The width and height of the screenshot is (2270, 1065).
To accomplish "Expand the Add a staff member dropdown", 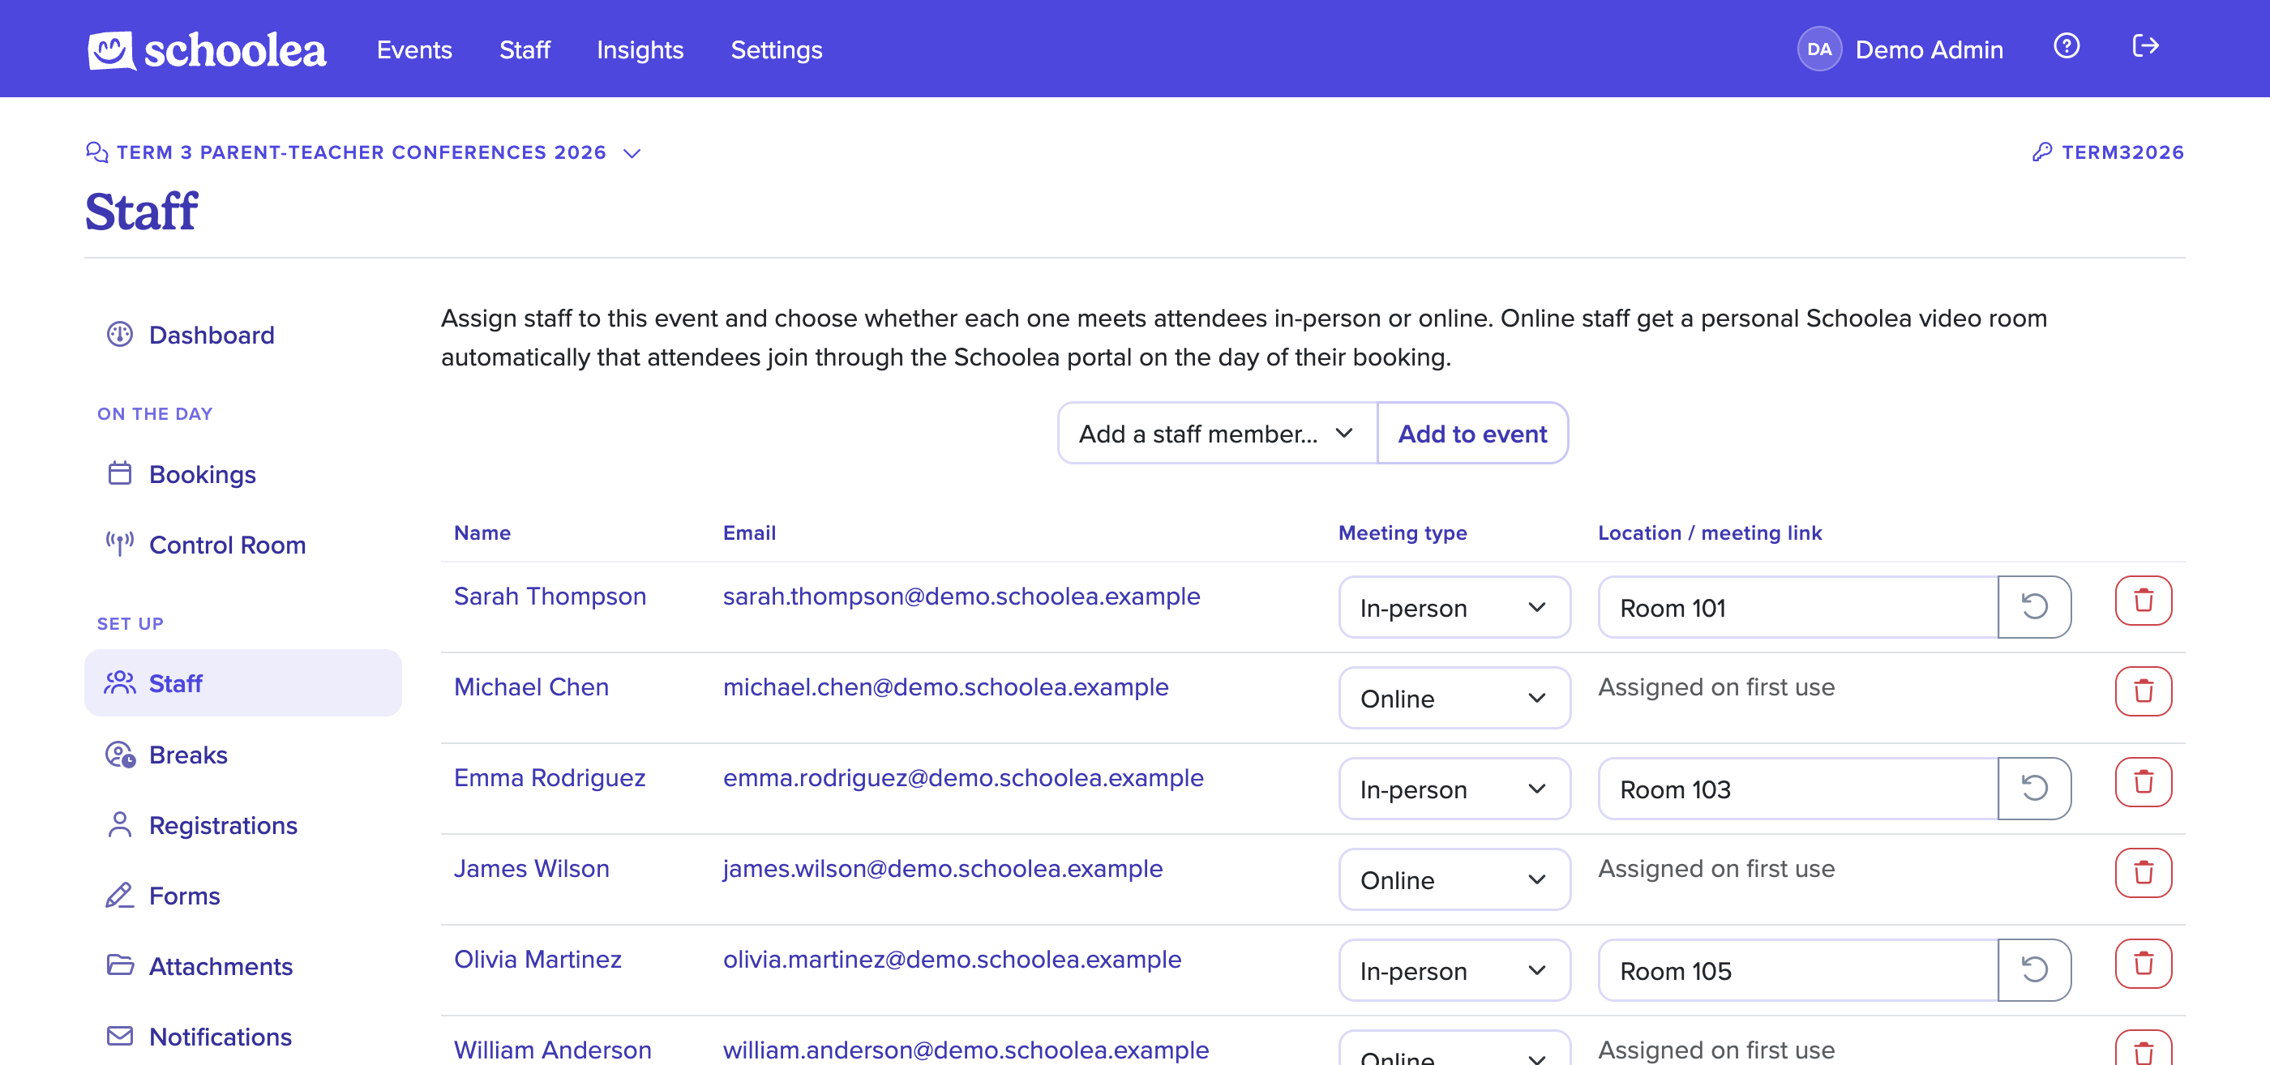I will (x=1217, y=434).
